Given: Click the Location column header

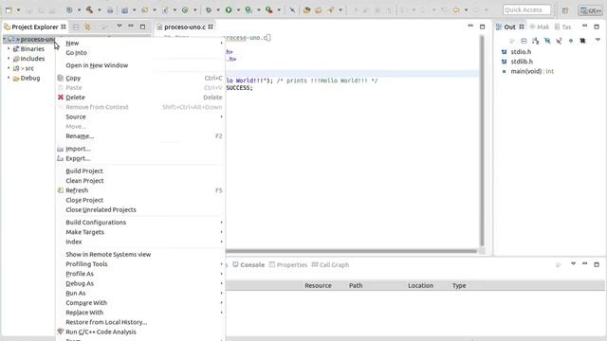Looking at the screenshot, I should pos(420,286).
